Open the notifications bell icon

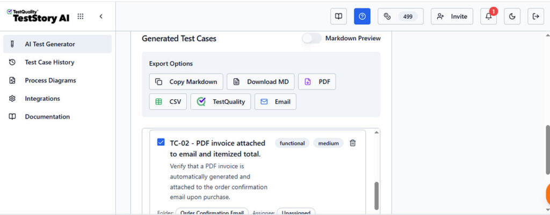[488, 17]
